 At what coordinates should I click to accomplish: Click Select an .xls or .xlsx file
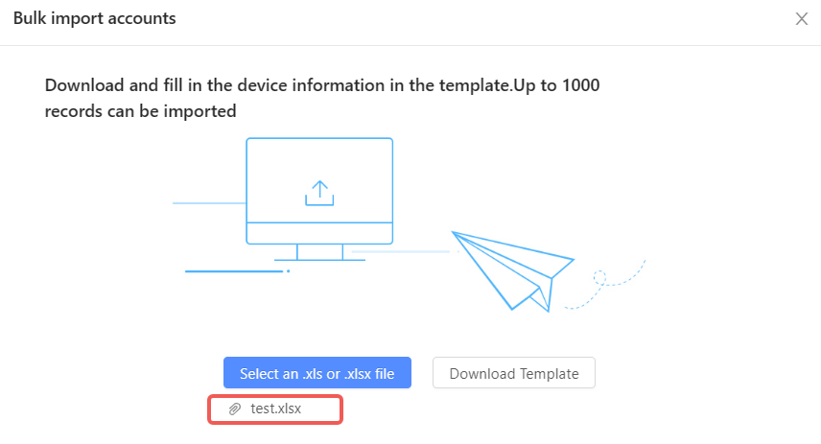(x=317, y=373)
